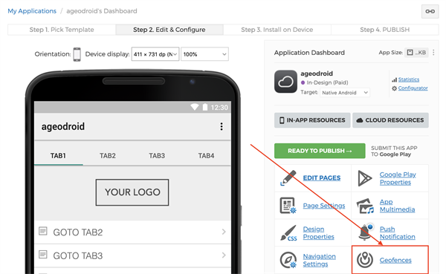Expand the 100% zoom dropdown

(x=205, y=54)
